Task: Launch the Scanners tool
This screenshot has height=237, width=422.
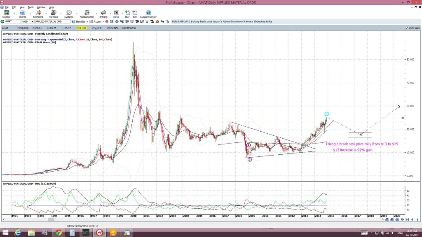Action: coord(38,14)
